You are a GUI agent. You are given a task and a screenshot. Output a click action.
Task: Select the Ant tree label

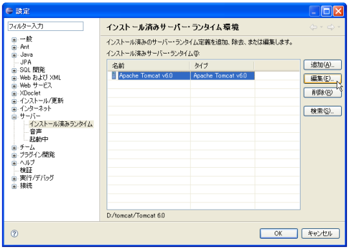pyautogui.click(x=25, y=47)
